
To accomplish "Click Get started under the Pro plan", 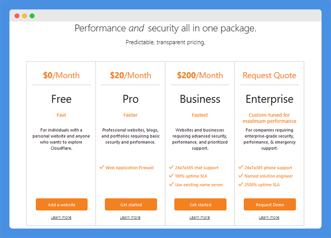I will pyautogui.click(x=131, y=204).
